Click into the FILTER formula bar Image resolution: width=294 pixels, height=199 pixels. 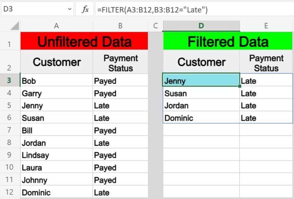[194, 9]
